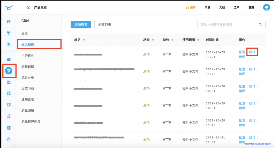Viewport: 274px width, 148px height.
Task: Open the 状态 column filter
Action: pos(153,40)
